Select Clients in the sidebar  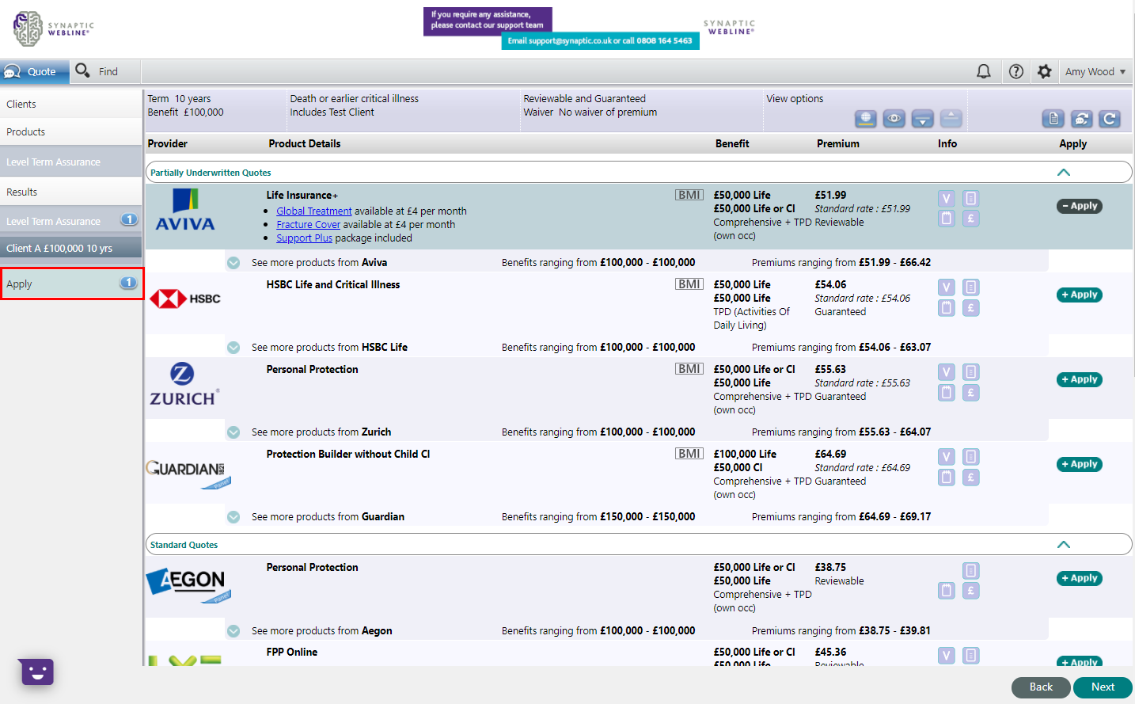(71, 104)
